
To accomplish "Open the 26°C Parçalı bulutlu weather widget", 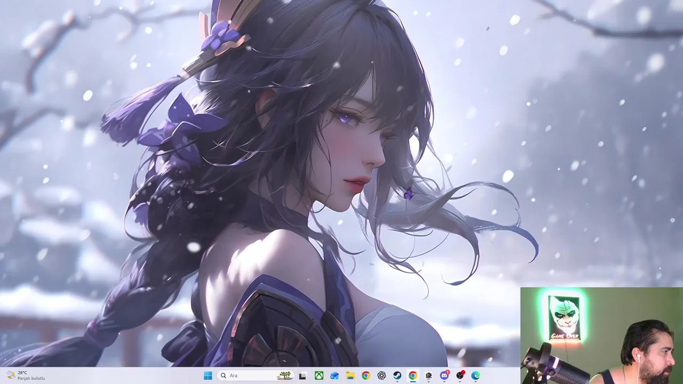I will [26, 375].
